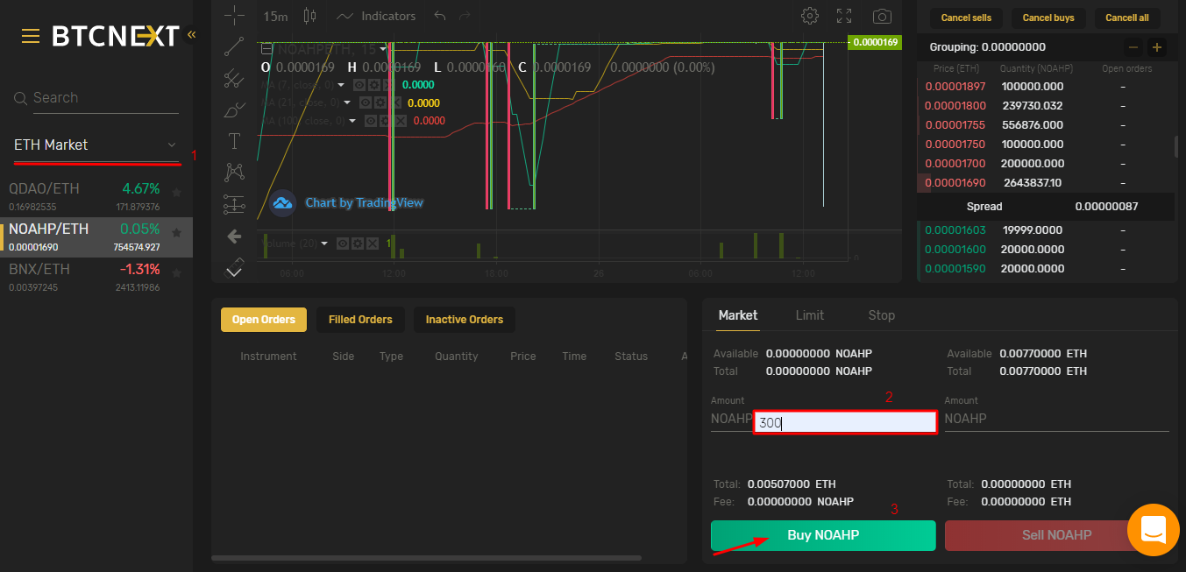The image size is (1186, 572).
Task: Show the Inactive Orders tab
Action: tap(465, 320)
